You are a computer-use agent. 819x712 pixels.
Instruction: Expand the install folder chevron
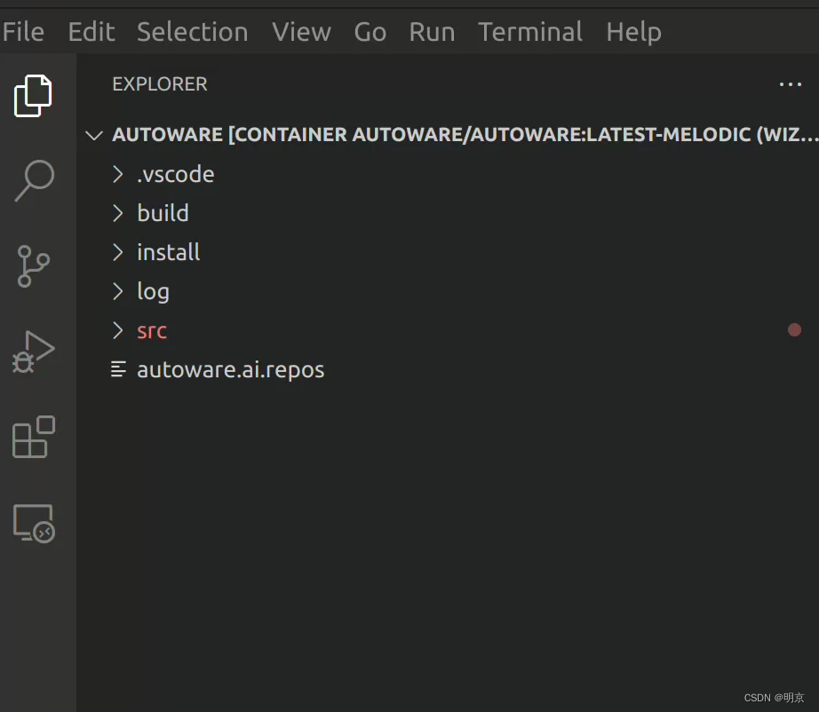tap(117, 253)
